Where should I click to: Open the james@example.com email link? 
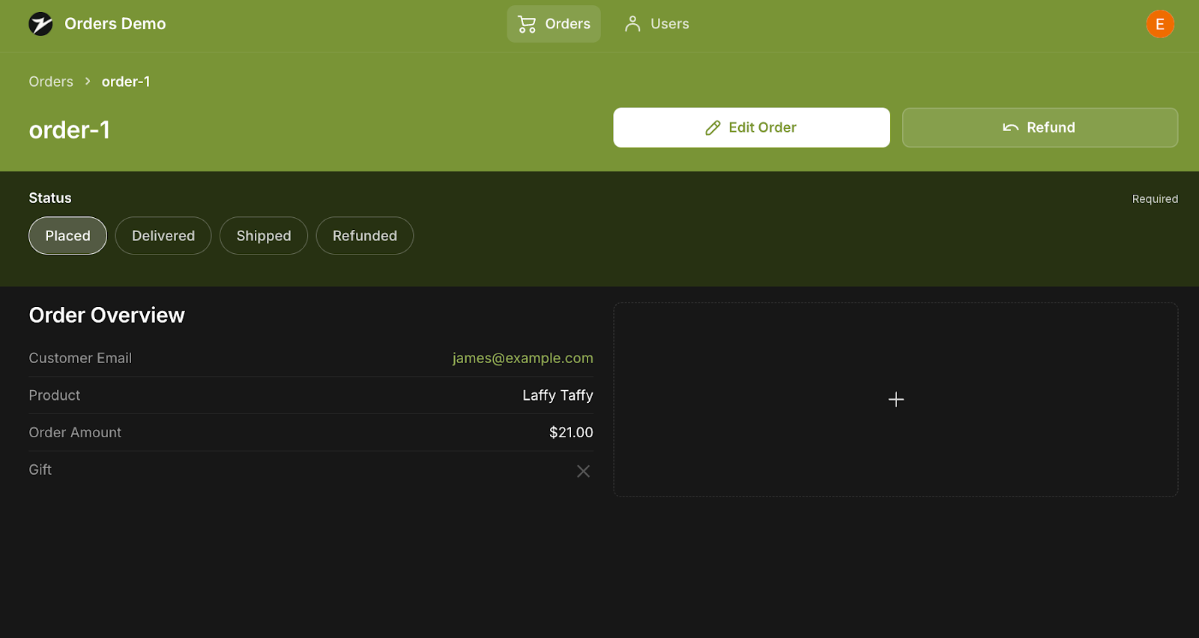coord(523,358)
